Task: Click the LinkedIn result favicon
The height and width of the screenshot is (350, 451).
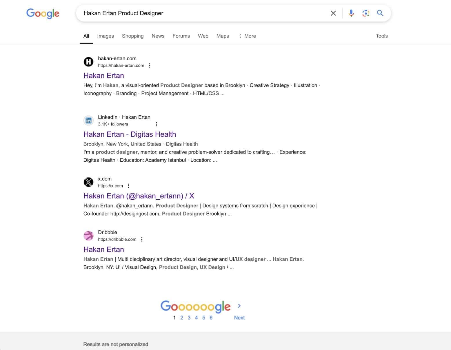Action: [88, 121]
